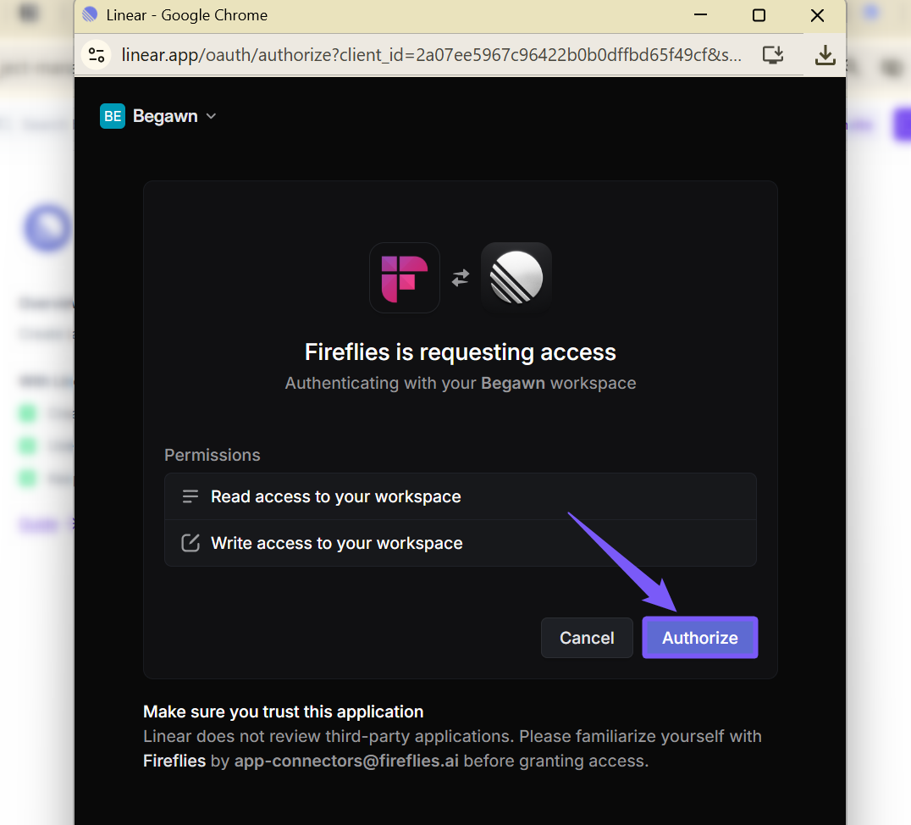Image resolution: width=911 pixels, height=825 pixels.
Task: Expand the Begawn workspace dropdown chevron
Action: pyautogui.click(x=211, y=116)
